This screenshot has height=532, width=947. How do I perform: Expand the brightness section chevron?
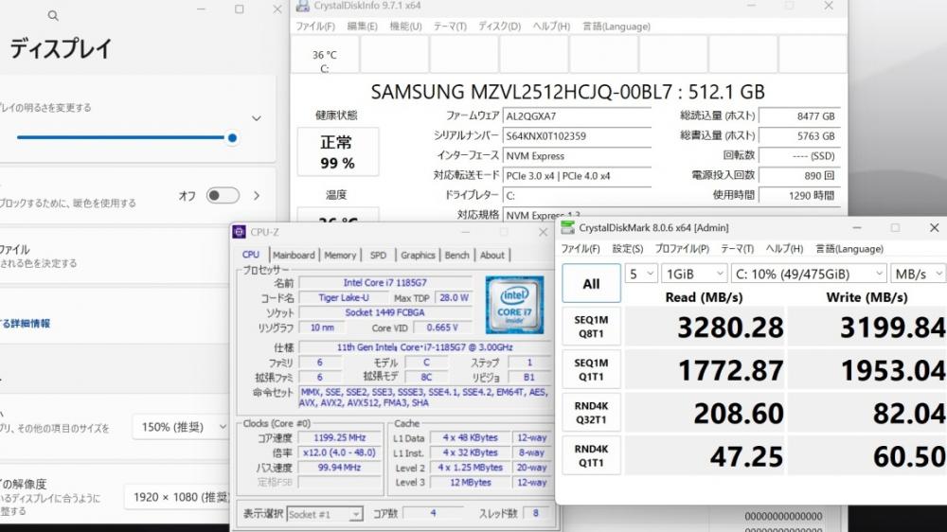pyautogui.click(x=257, y=118)
